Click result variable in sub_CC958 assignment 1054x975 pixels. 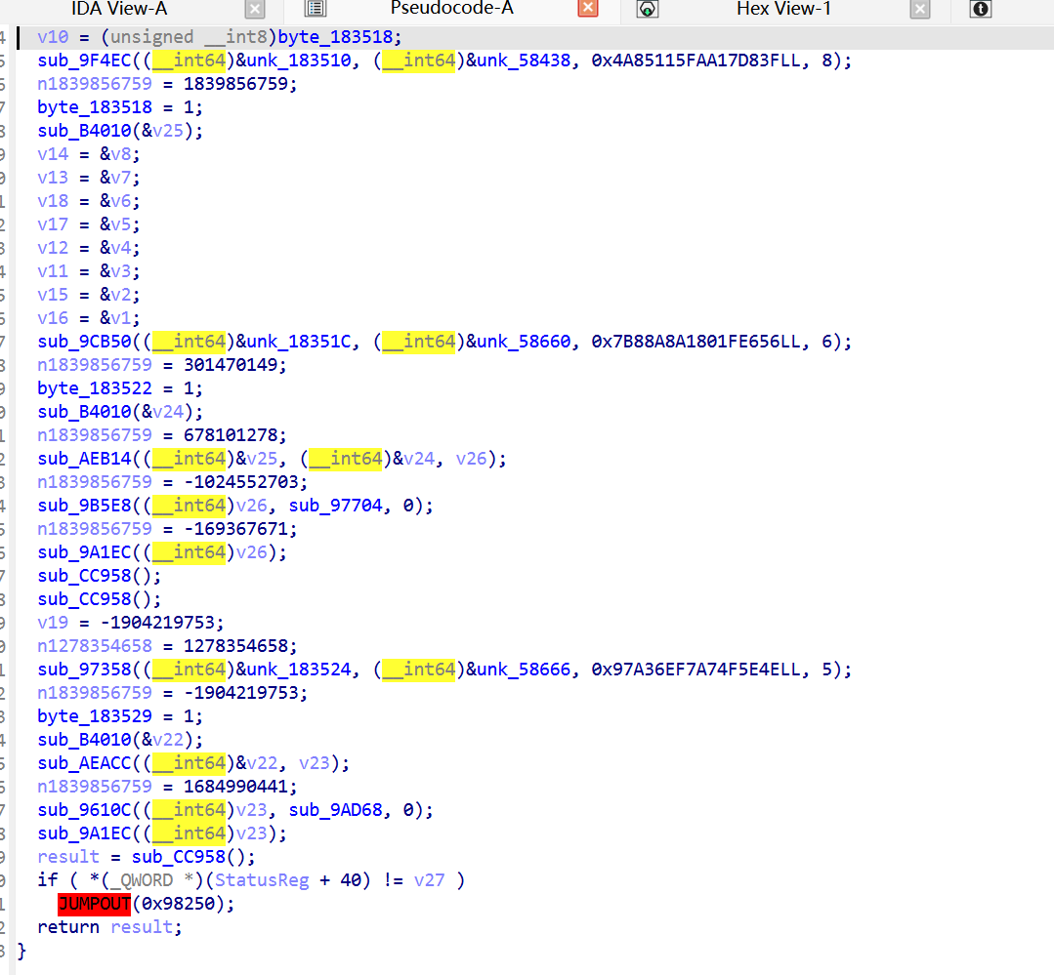point(68,857)
